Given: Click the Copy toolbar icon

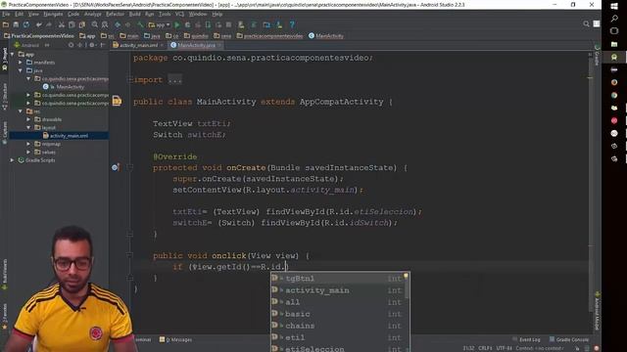Looking at the screenshot, I should (72, 24).
